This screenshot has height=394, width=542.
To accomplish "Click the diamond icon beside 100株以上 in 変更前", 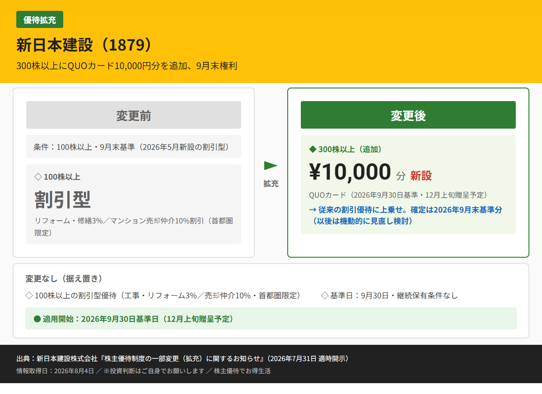I will [x=38, y=177].
